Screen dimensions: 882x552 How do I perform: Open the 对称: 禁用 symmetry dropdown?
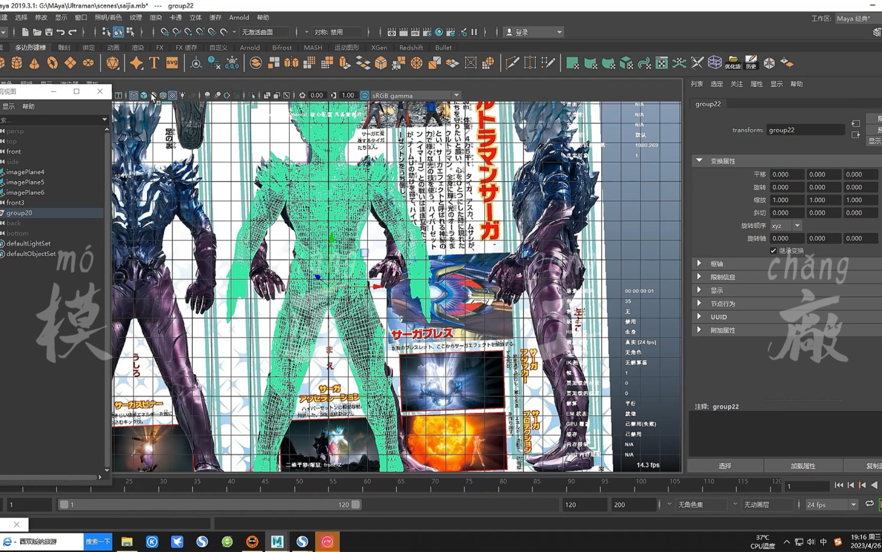337,32
